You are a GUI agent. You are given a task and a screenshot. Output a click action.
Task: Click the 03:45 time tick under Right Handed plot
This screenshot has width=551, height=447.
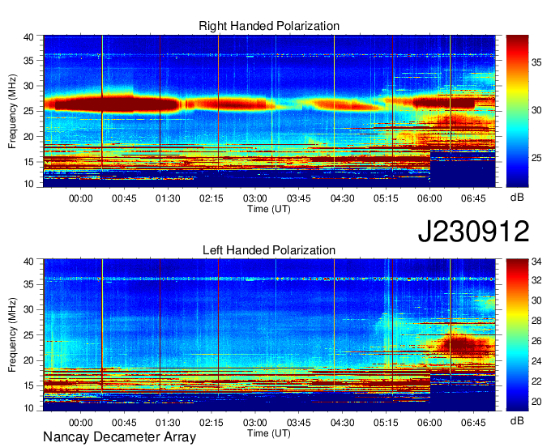[299, 198]
